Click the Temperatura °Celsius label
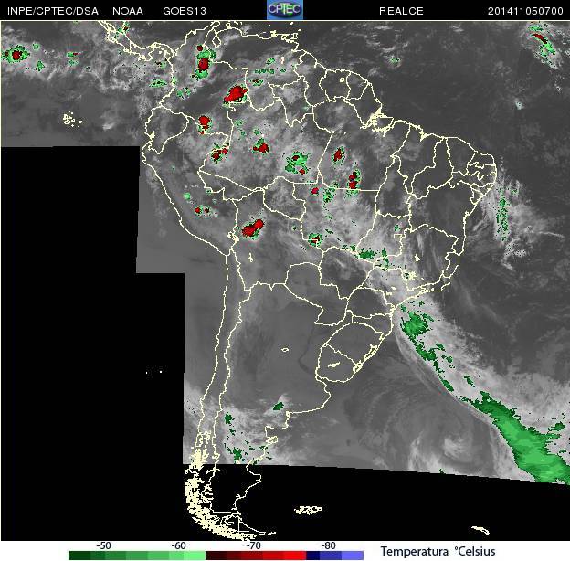570x561 pixels. (438, 551)
